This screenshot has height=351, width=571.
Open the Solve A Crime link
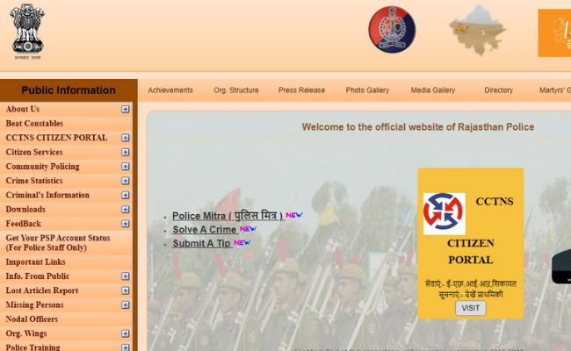tap(205, 230)
